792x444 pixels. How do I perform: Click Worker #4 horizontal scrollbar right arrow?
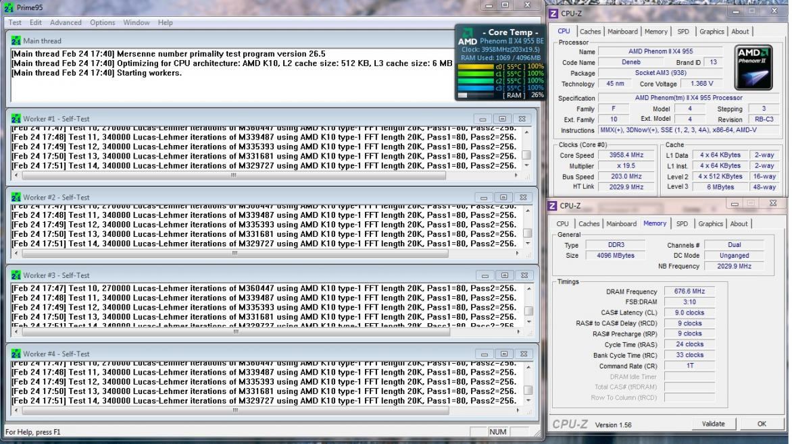(518, 410)
